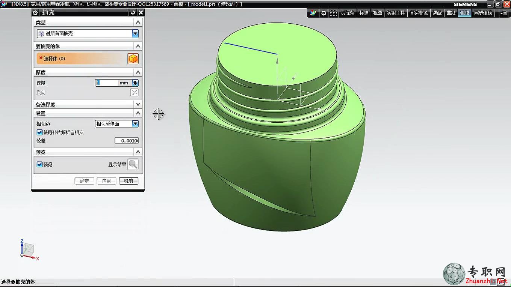Click the 取消 button
The width and height of the screenshot is (511, 287).
pos(129,181)
